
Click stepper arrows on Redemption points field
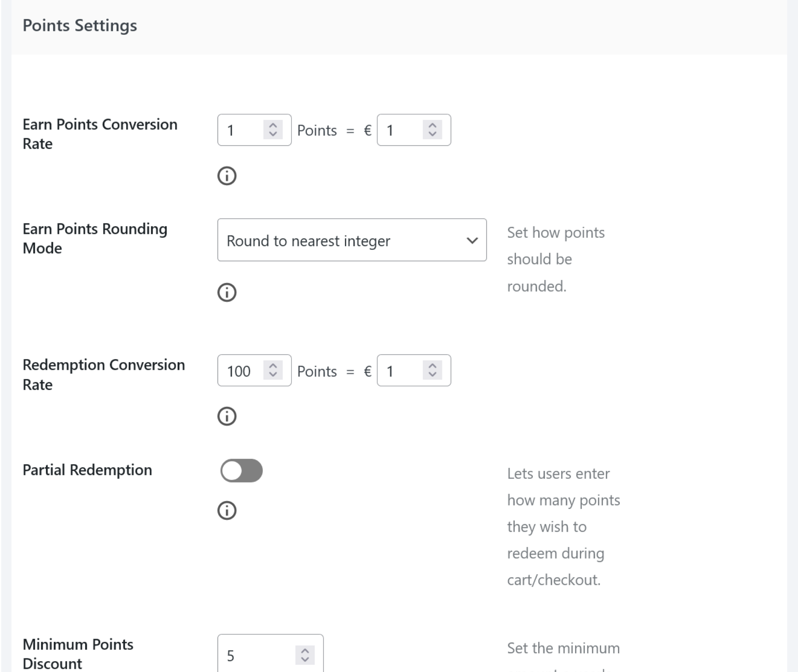273,370
